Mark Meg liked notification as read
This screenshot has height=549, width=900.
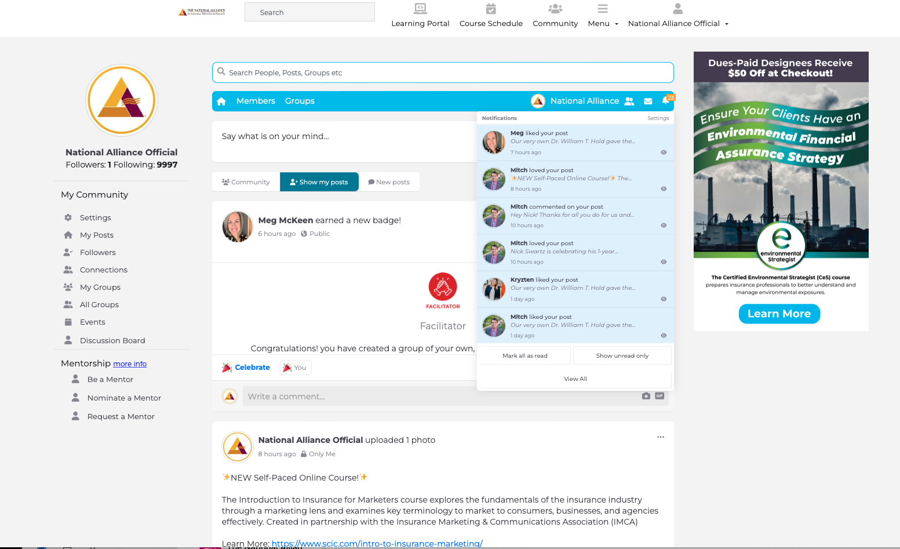(x=664, y=152)
